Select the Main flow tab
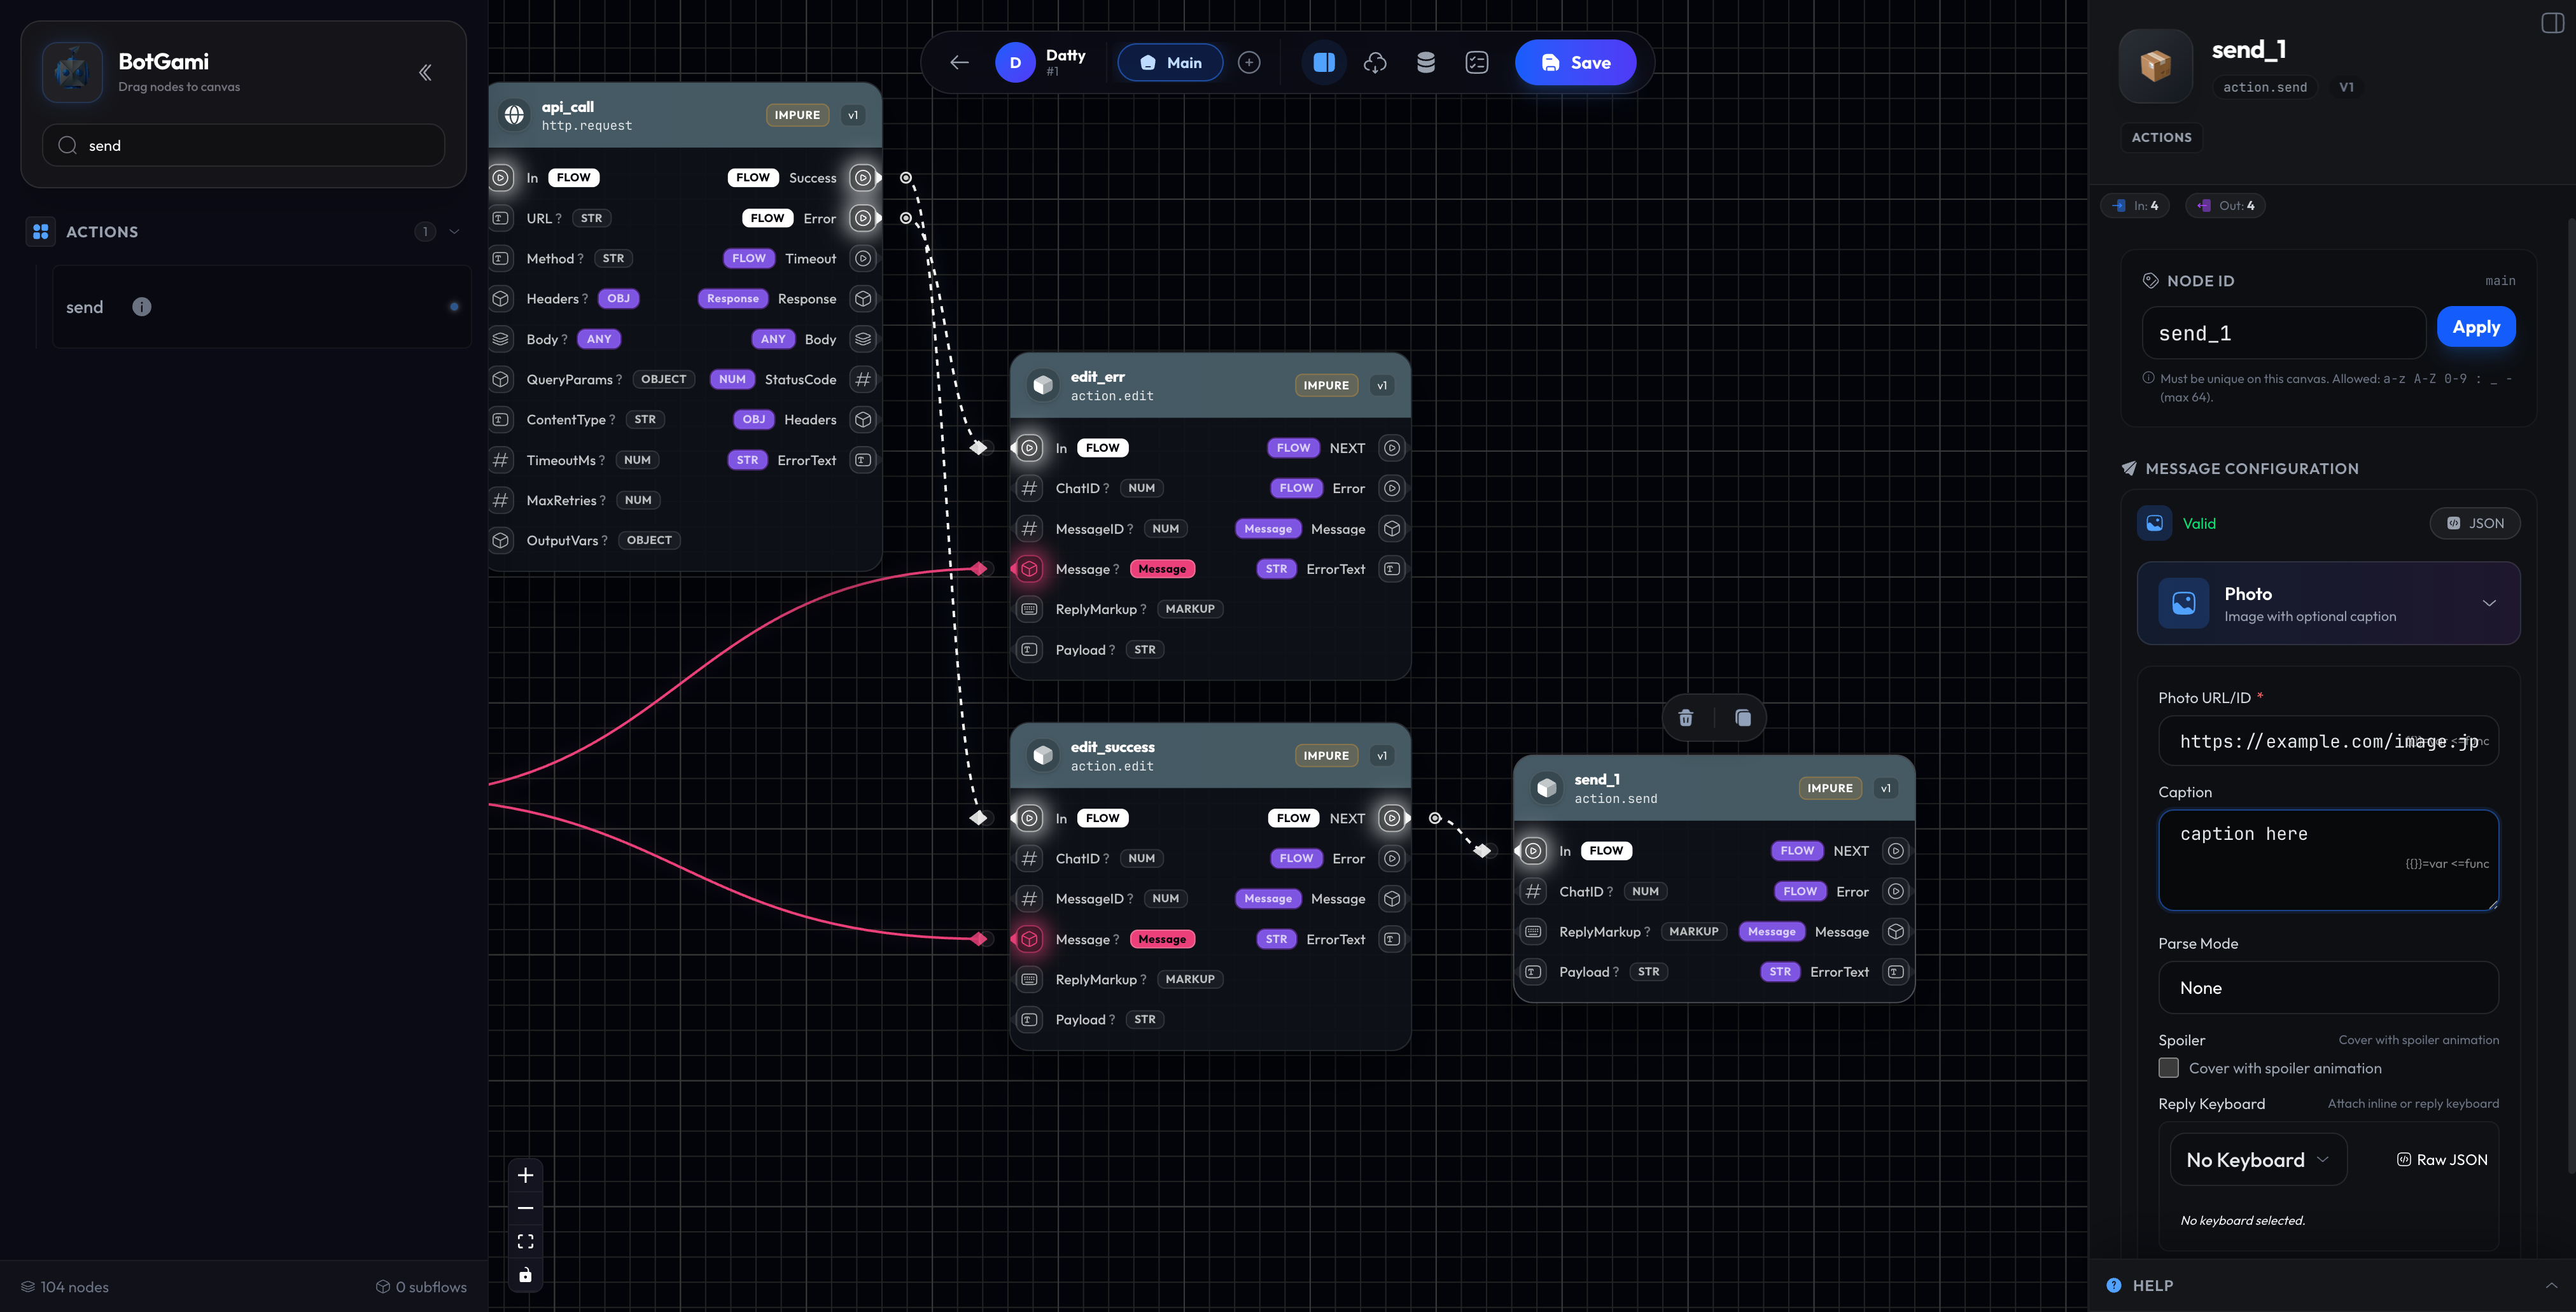Screen dimensions: 2576x1312 pos(1170,62)
